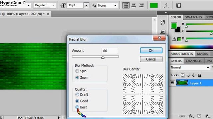Close the Radial Blur dialog
The height and width of the screenshot is (119, 213).
(159, 38)
